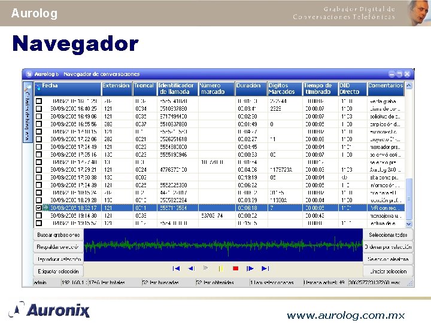Jump to the last recording with skip-to-end button
431x323 pixels.
pyautogui.click(x=265, y=269)
